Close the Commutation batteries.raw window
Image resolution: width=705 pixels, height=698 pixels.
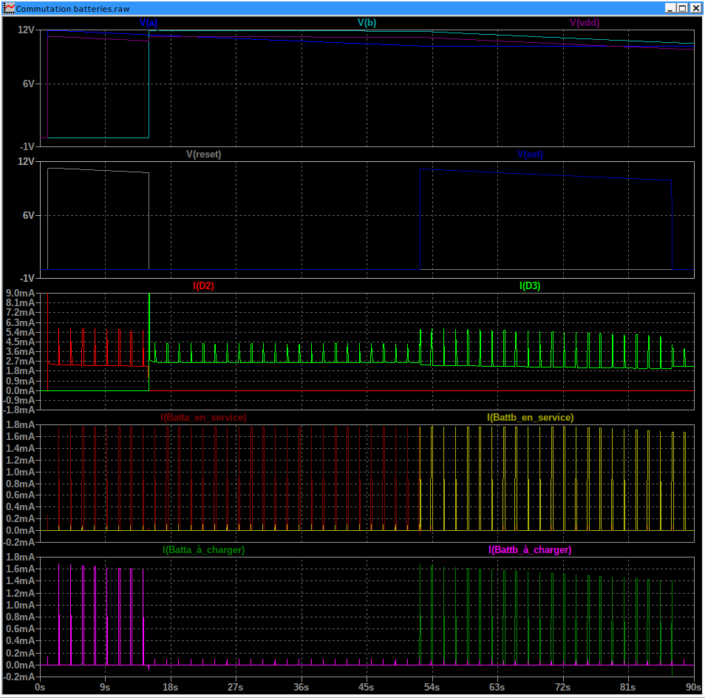[x=695, y=8]
